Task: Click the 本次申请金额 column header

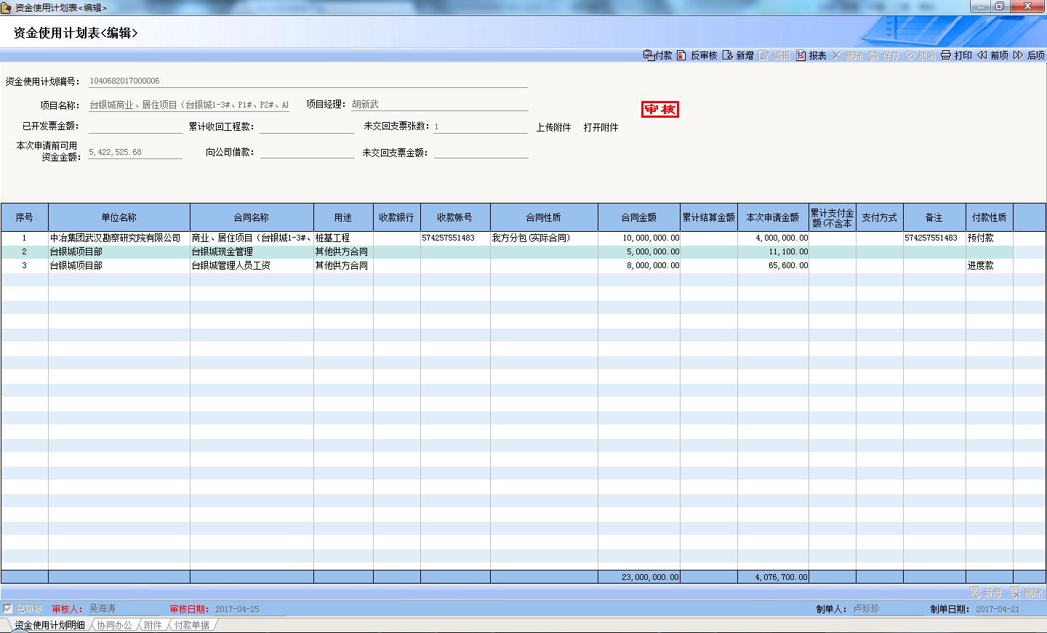Action: [x=772, y=217]
